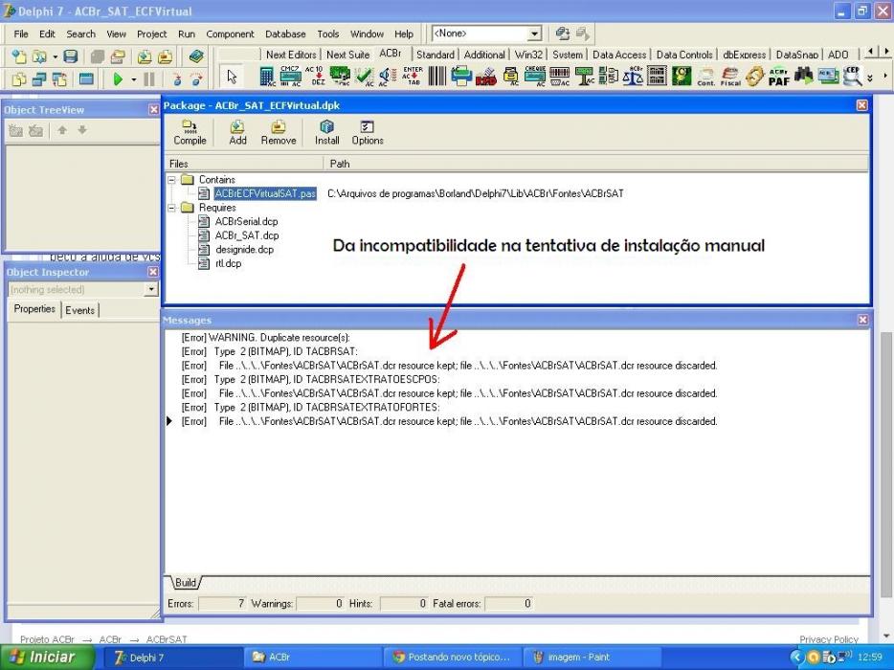Open the Object Inspector component dropdown
The image size is (894, 670).
pos(150,290)
